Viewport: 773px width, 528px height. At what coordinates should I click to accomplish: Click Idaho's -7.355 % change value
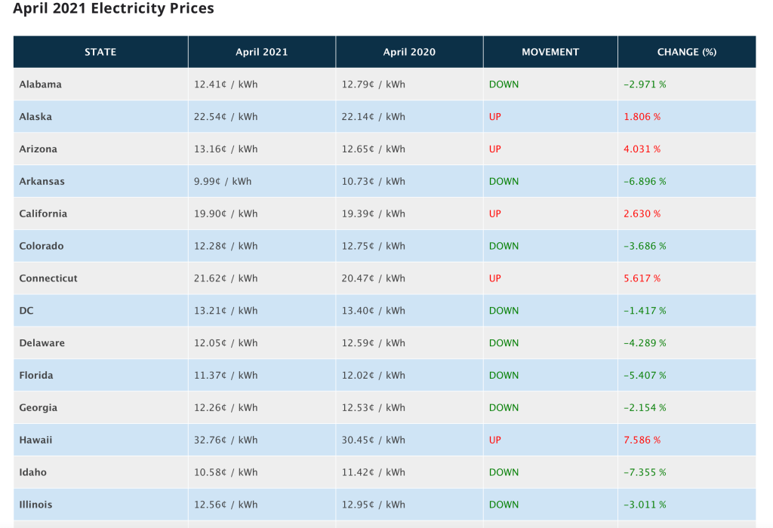pos(645,473)
